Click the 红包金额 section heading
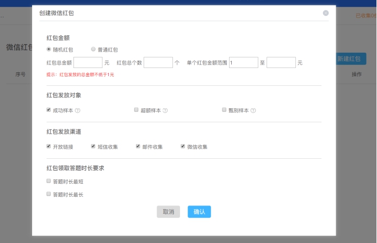Image resolution: width=377 pixels, height=243 pixels. click(58, 38)
